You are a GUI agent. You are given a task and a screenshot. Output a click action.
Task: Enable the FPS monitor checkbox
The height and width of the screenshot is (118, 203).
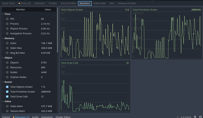click(x=7, y=19)
